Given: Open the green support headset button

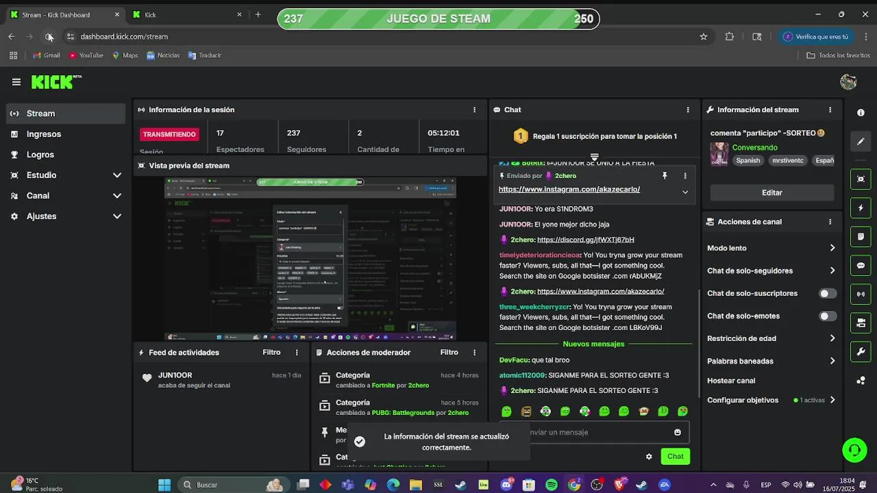Looking at the screenshot, I should pos(854,450).
